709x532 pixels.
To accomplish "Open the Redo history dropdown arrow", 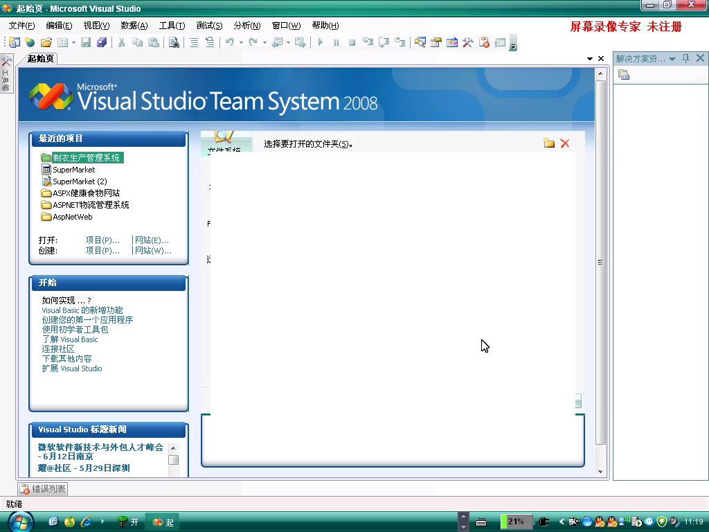I will (264, 42).
